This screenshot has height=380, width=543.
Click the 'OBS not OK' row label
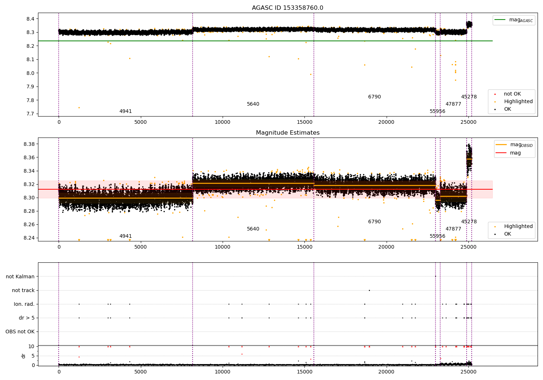[x=20, y=332]
